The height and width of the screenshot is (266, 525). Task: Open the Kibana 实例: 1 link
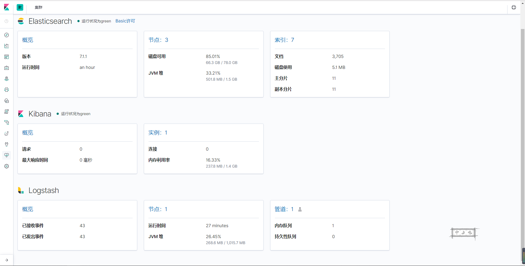click(158, 133)
